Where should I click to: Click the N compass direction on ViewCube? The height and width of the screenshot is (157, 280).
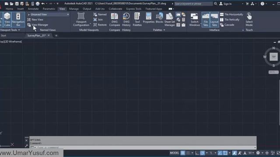(x=273, y=48)
